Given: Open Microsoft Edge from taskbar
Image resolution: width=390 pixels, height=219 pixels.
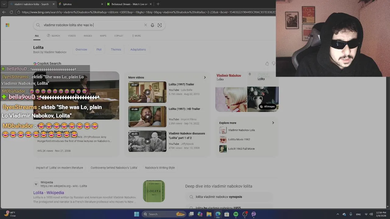Looking at the screenshot, I should coord(218,214).
